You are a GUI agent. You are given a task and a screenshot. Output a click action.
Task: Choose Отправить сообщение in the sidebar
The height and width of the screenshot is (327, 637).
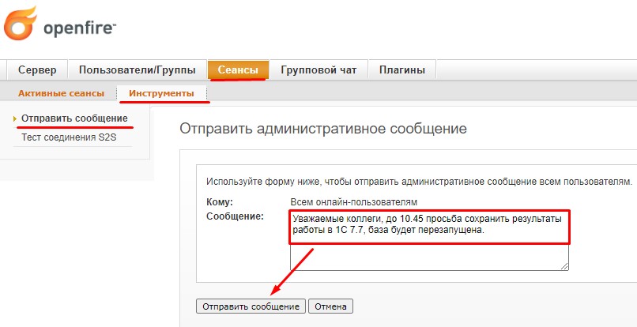pos(74,118)
